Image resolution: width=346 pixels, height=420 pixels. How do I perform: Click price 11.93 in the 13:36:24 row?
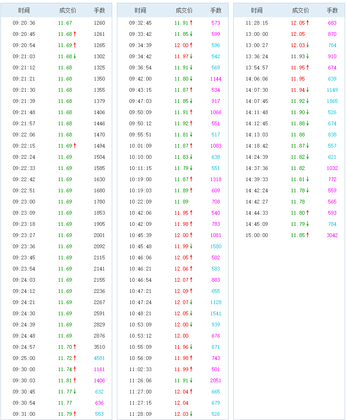(x=298, y=56)
